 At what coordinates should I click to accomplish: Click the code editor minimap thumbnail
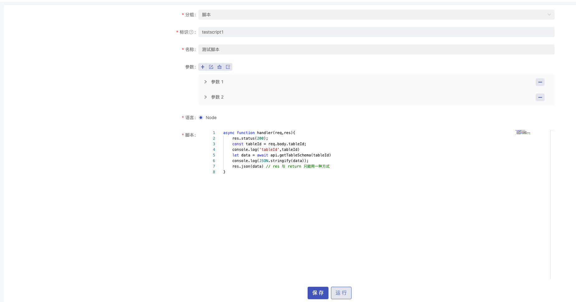tap(523, 132)
